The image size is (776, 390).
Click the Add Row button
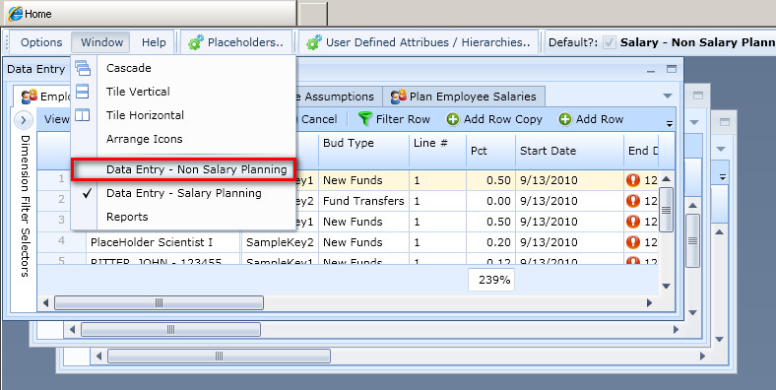(592, 119)
